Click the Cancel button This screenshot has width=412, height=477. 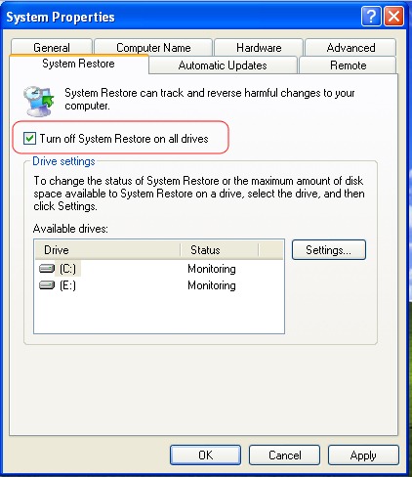[x=284, y=455]
